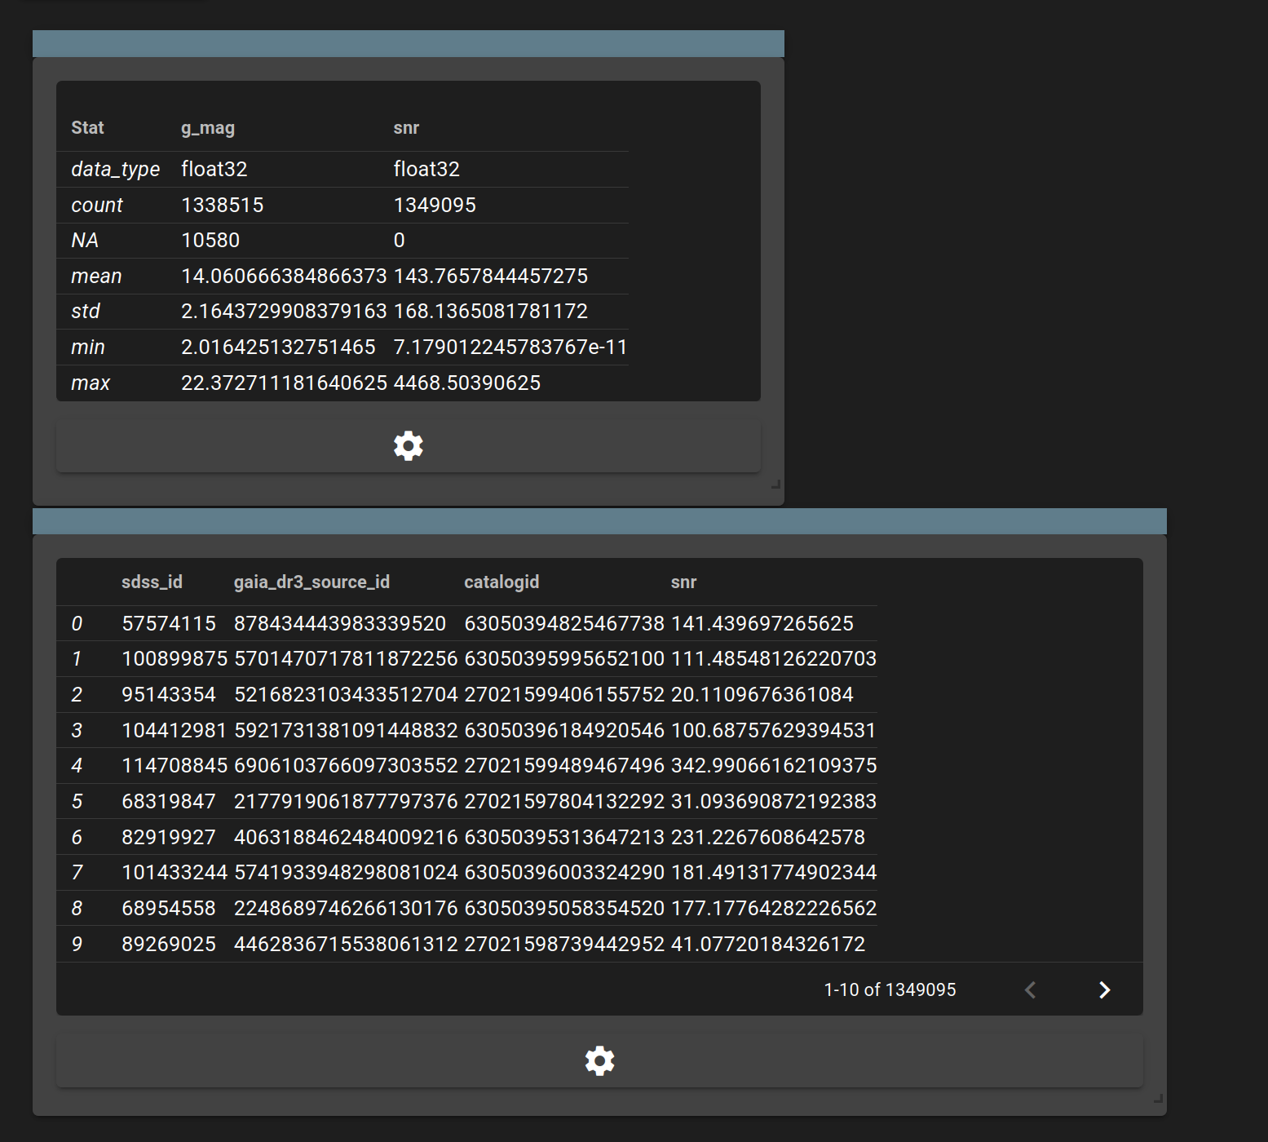Click g_mag min value 2.016425132751465
The height and width of the screenshot is (1142, 1268).
click(278, 347)
